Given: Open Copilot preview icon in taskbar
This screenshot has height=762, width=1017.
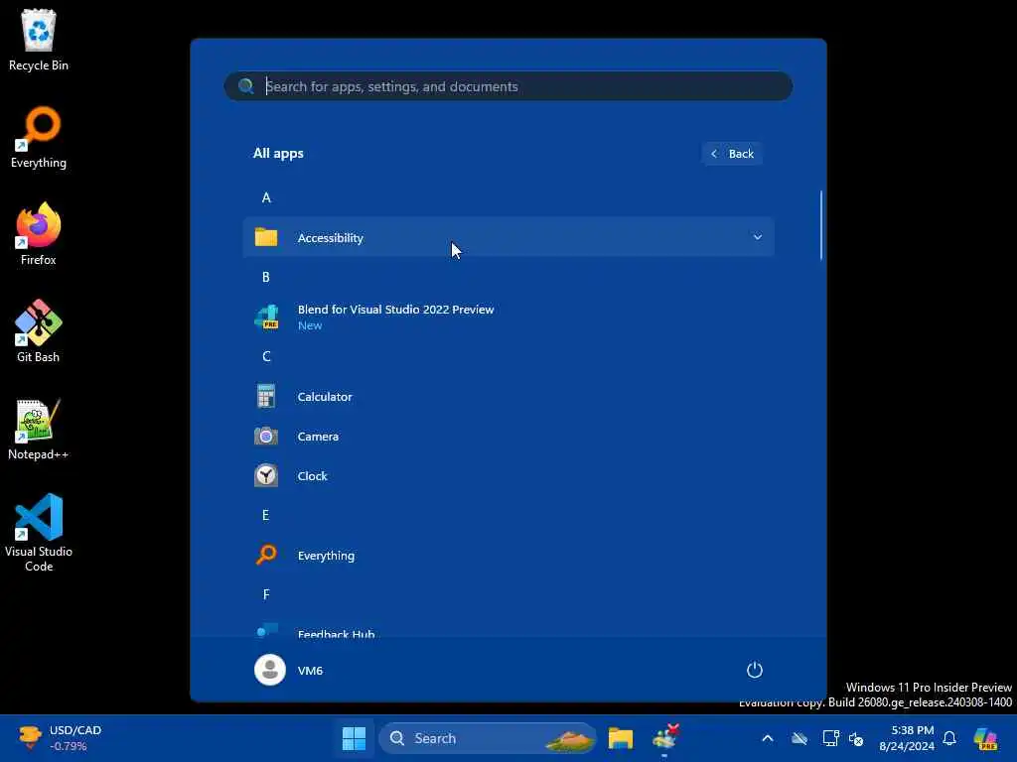Looking at the screenshot, I should 986,738.
